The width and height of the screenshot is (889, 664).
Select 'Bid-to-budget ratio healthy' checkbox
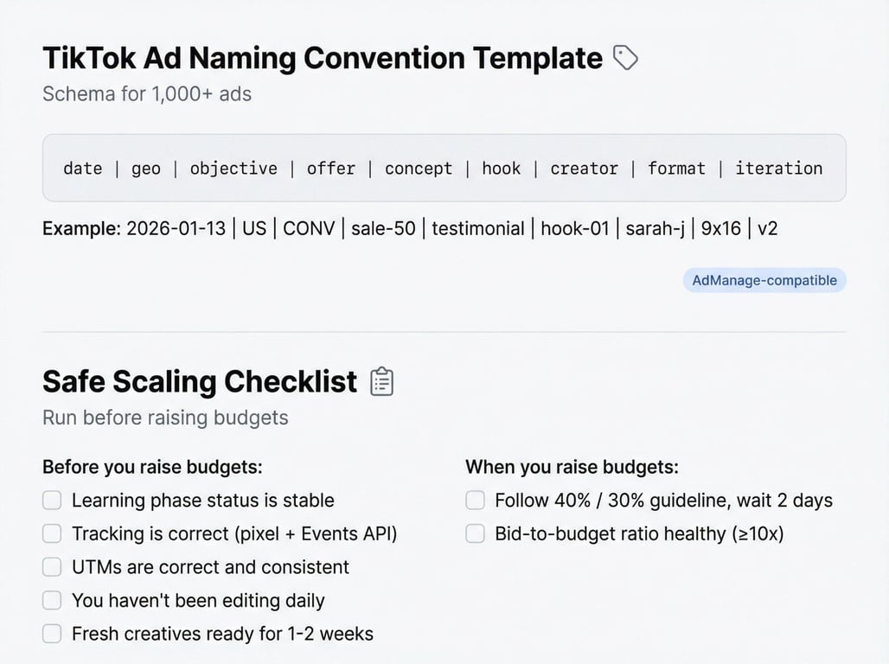(x=476, y=534)
